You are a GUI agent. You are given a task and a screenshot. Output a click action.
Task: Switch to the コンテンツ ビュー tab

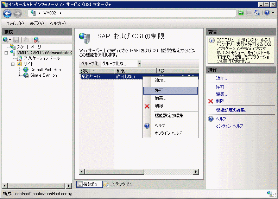coord(120,184)
